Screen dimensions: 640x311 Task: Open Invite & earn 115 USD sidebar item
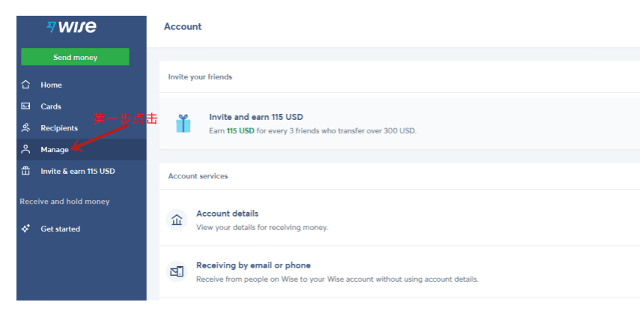78,171
